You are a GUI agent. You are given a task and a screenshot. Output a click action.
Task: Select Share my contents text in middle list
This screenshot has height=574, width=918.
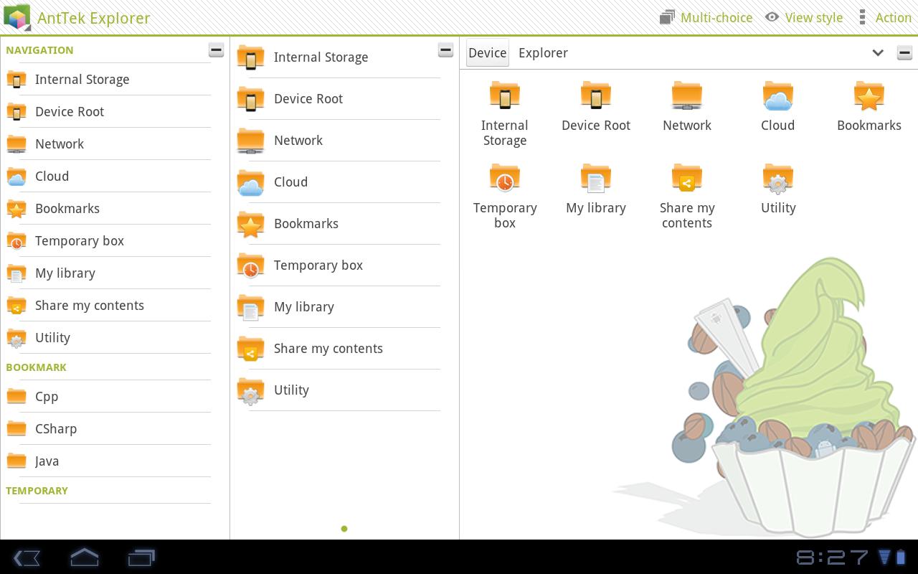pos(328,349)
